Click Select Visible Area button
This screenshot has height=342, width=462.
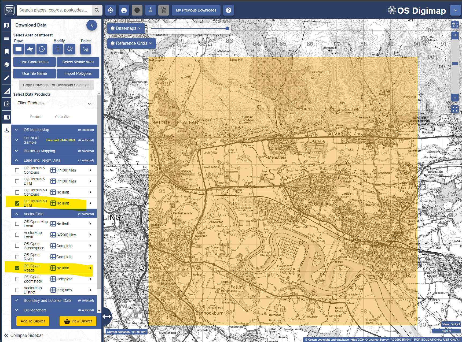point(78,62)
